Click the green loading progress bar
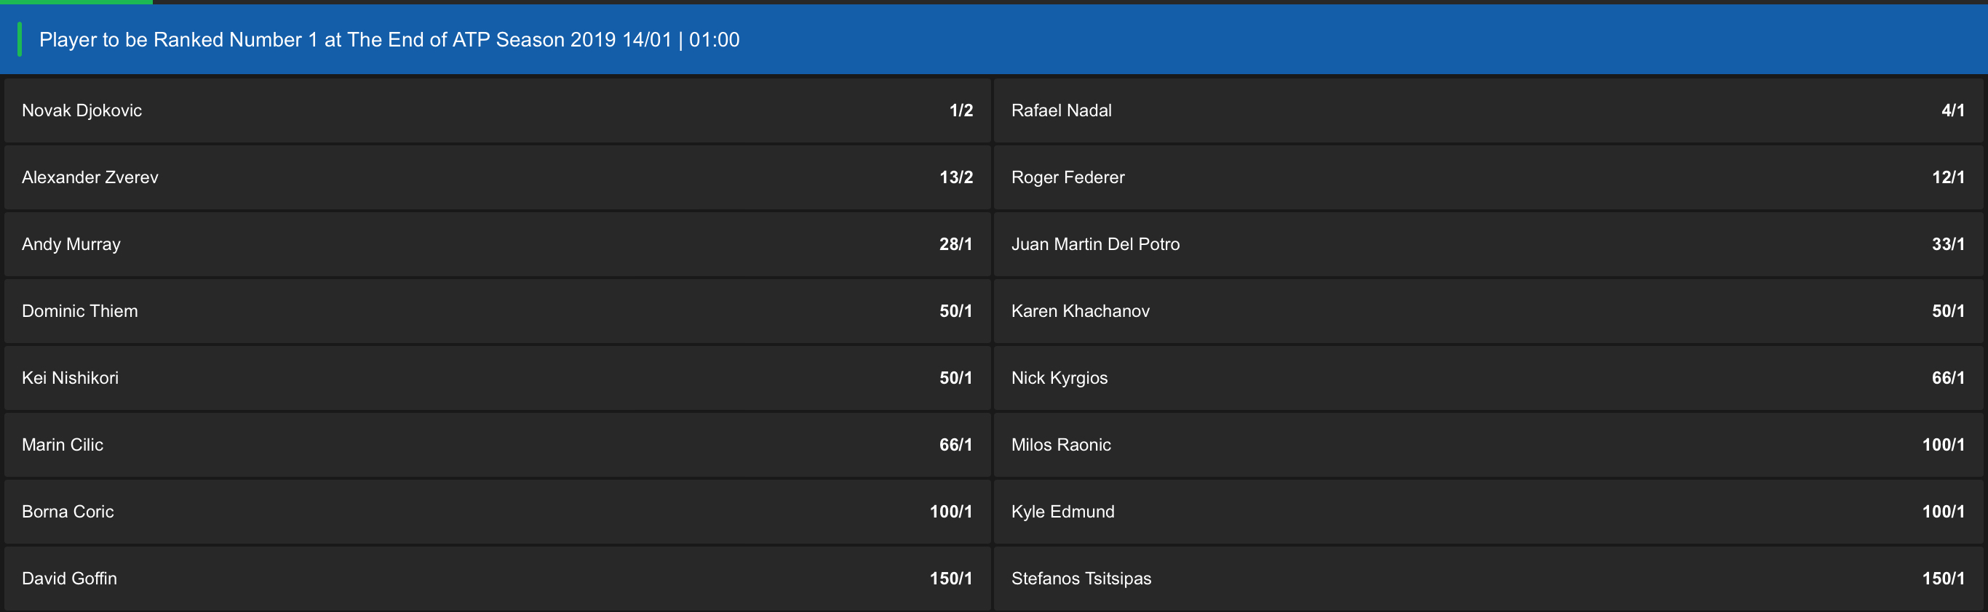 [76, 1]
